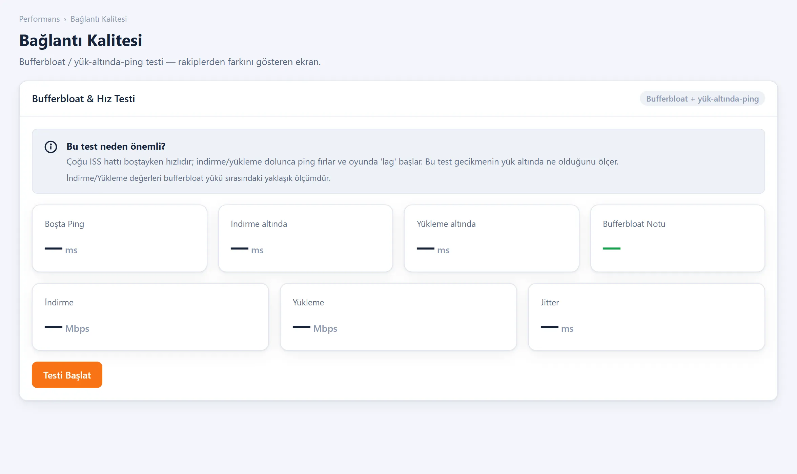Click the 'Çoğu ISS hattı boştayken' explanation text

coord(342,161)
